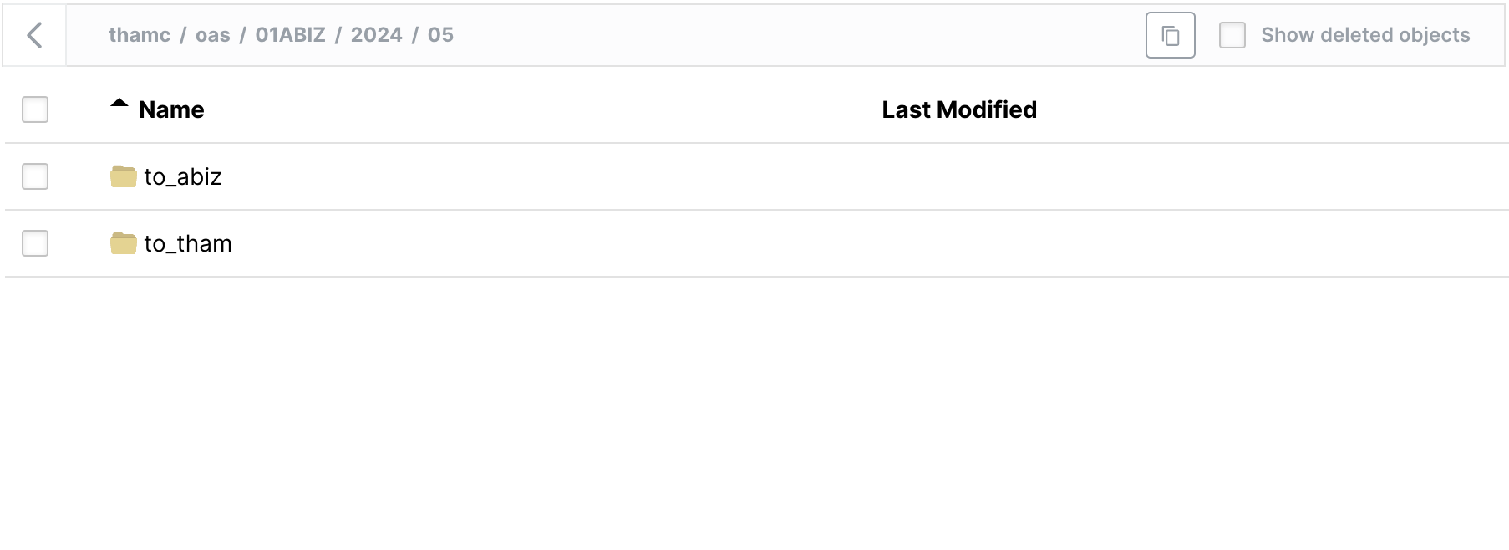Open the to_abiz folder name
This screenshot has height=550, width=1509.
[x=183, y=176]
